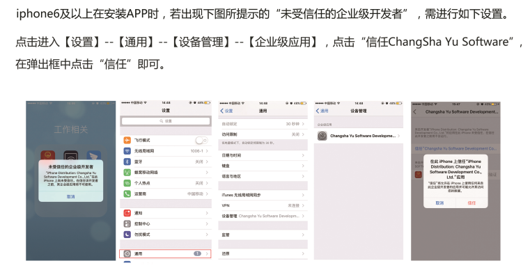
Task: Click the 个人热点 label
Action: click(142, 183)
